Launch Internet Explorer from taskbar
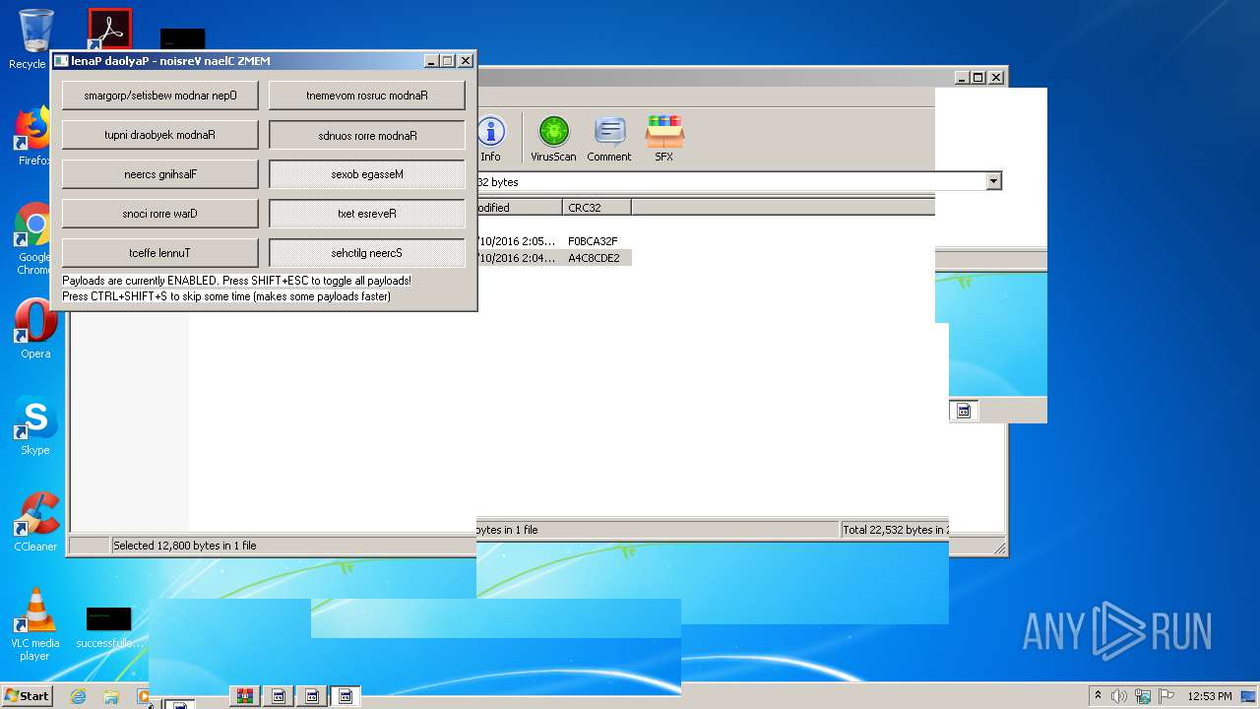 pyautogui.click(x=79, y=696)
